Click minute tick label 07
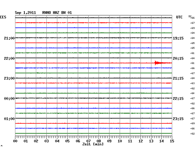Screen dimensions: 196x149 pos(88,141)
